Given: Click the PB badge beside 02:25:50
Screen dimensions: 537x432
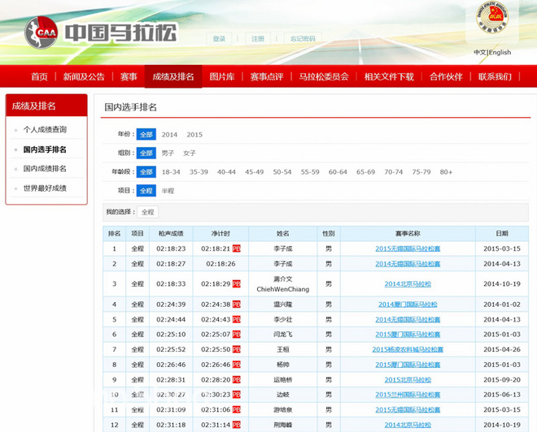Looking at the screenshot, I should point(236,350).
